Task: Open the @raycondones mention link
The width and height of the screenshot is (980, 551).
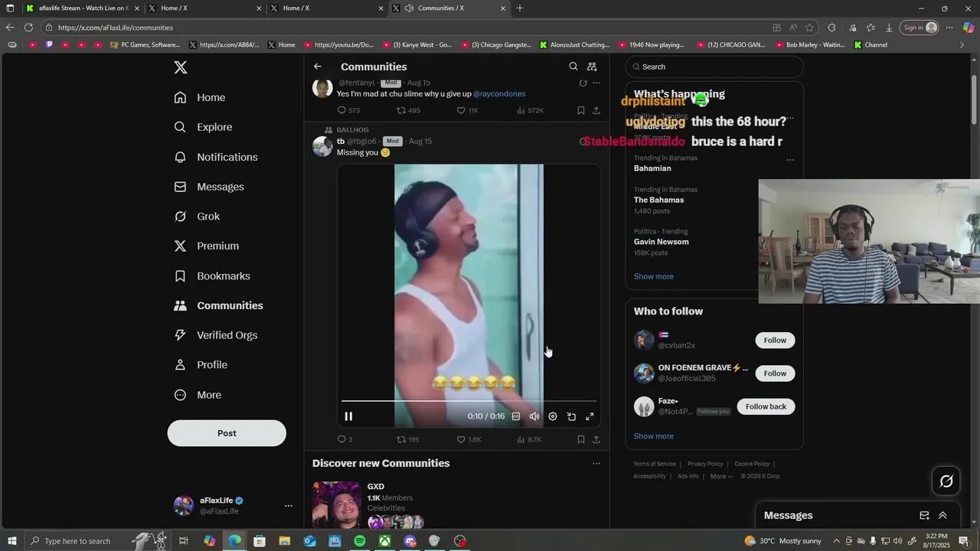Action: (499, 93)
